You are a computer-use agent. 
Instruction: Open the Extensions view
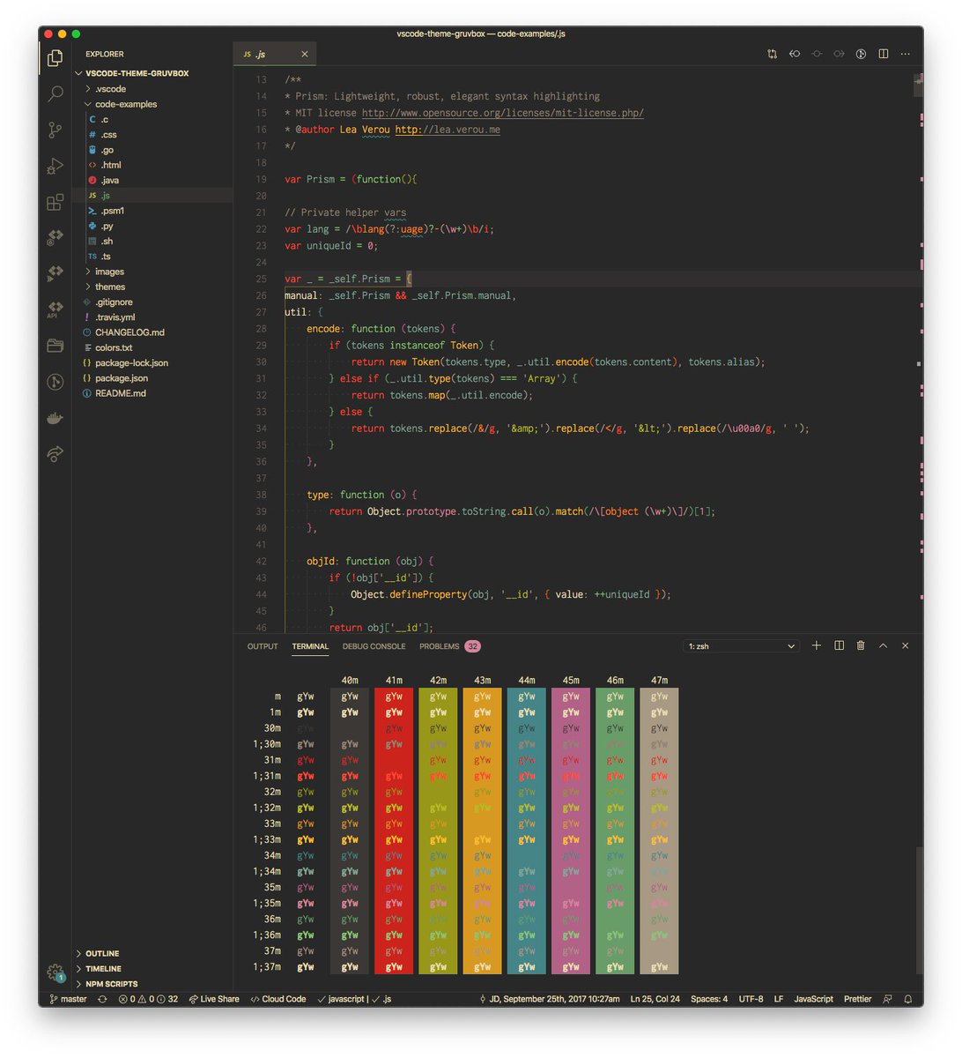[55, 203]
